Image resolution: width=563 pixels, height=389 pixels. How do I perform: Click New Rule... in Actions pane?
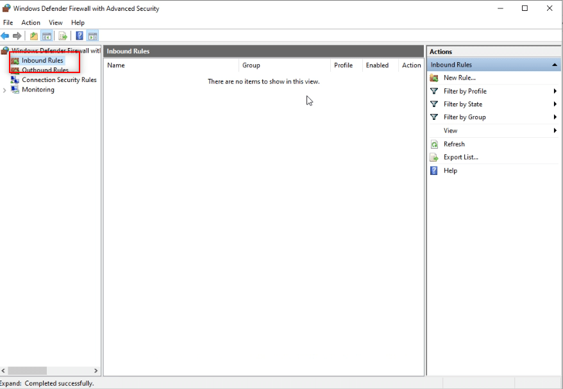click(460, 78)
